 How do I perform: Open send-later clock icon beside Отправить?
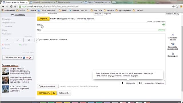pyautogui.click(x=54, y=93)
